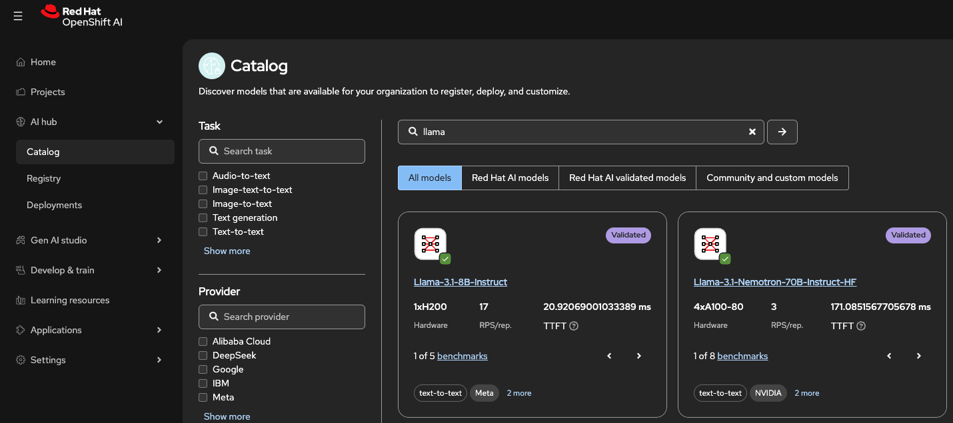Click the Red Hat OpenShift AI logo
953x423 pixels.
(x=81, y=16)
